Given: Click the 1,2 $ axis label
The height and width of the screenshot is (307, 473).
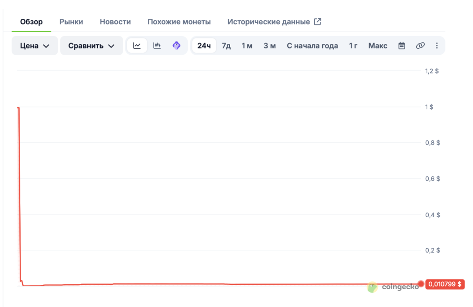Looking at the screenshot, I should point(432,71).
